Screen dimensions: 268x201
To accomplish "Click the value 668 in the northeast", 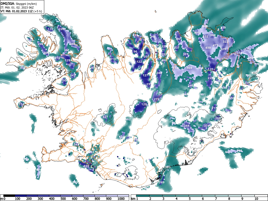I will (x=205, y=26).
